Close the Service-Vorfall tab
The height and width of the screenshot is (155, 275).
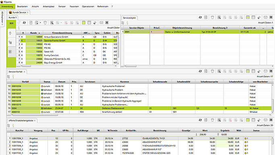pyautogui.click(x=25, y=72)
